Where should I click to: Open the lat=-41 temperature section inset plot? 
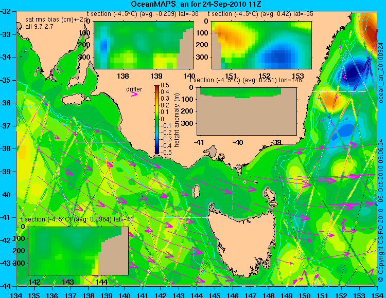pyautogui.click(x=78, y=251)
